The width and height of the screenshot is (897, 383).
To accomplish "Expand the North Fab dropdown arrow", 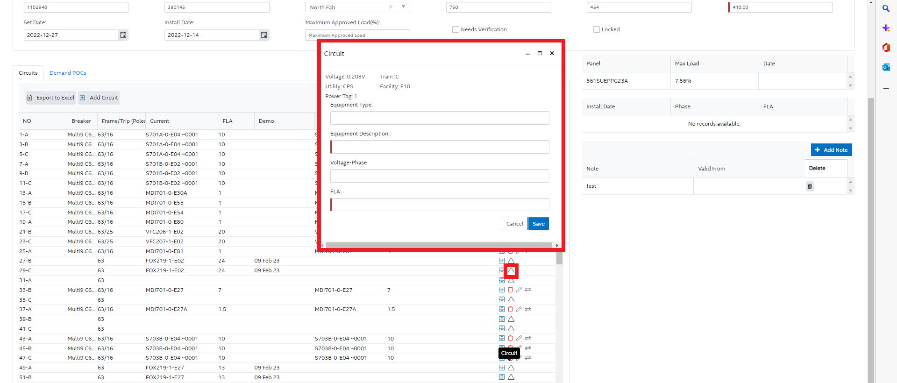I will point(403,7).
